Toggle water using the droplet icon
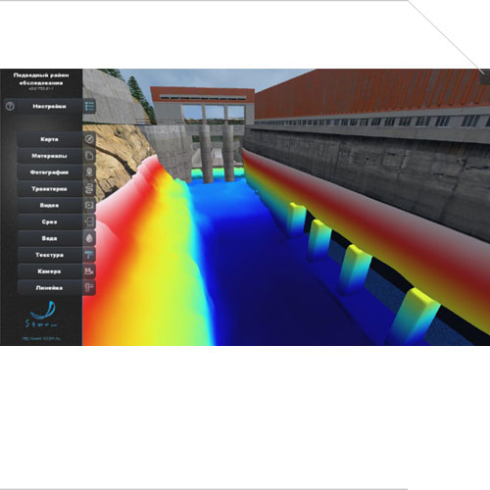This screenshot has width=490, height=490. click(x=89, y=238)
